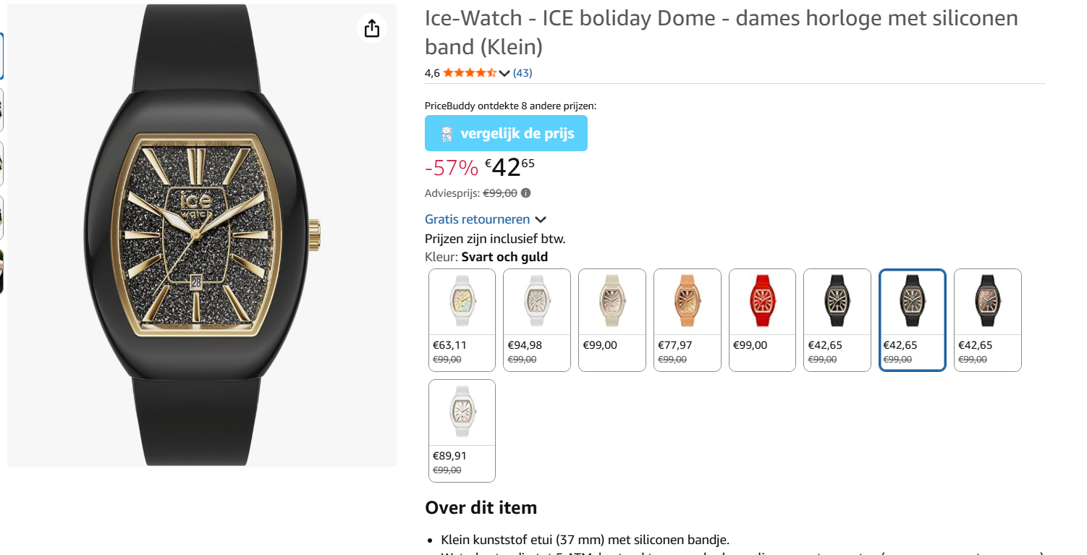Expand the Gratis retourneren details
Viewport: 1087px width, 555px height.
tap(543, 219)
